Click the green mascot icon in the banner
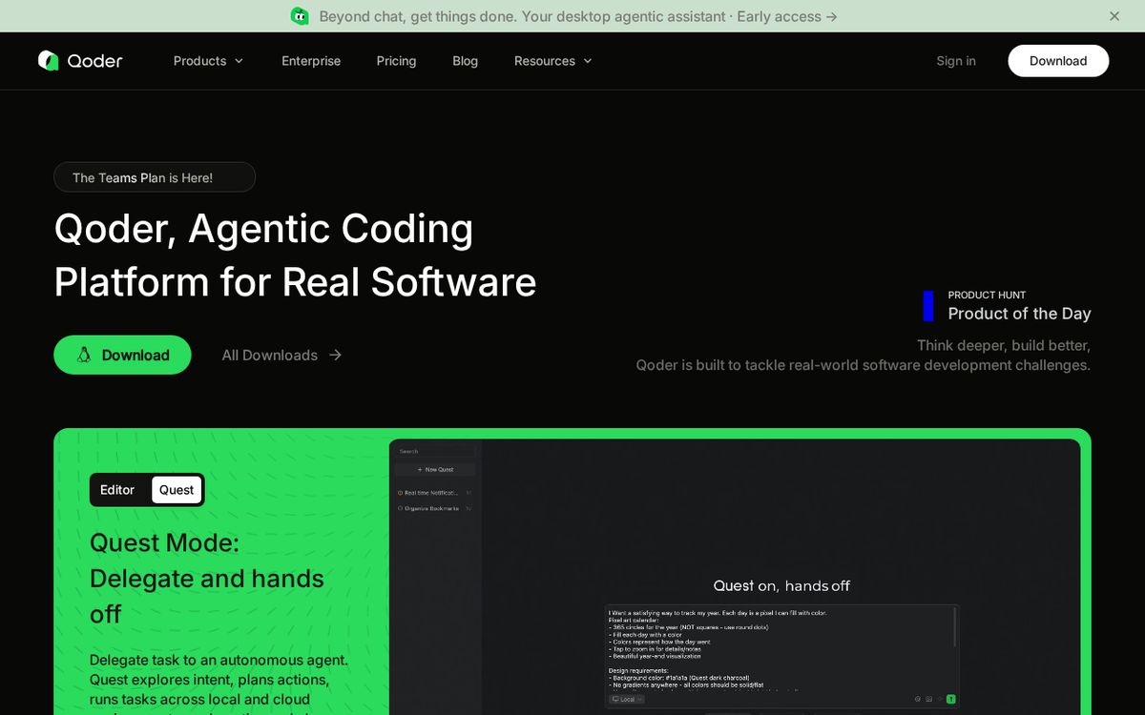The width and height of the screenshot is (1145, 715). point(300,16)
